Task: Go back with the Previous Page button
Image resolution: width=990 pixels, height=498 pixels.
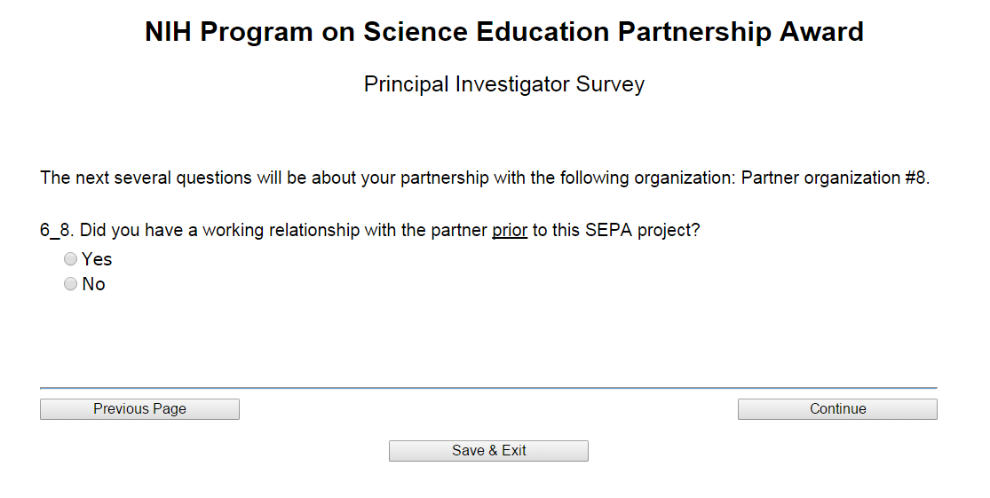Action: coord(139,409)
